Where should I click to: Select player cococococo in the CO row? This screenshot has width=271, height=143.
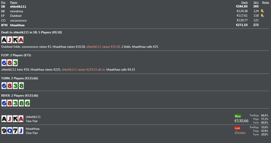(18, 20)
